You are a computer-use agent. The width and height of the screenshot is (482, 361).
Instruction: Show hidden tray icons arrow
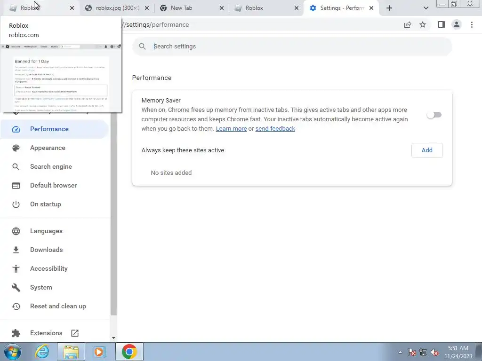tap(400, 353)
